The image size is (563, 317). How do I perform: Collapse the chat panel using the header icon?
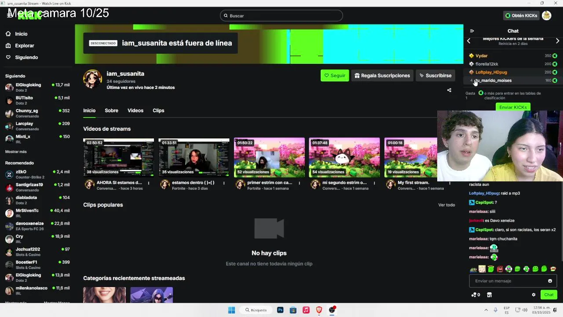(x=472, y=31)
